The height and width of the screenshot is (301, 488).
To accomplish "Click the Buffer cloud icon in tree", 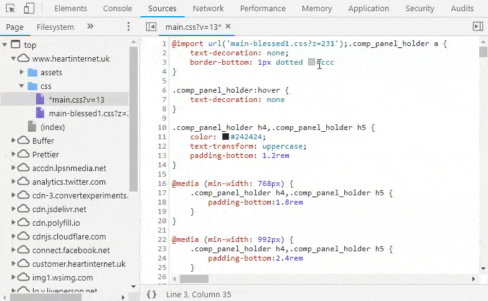I will pos(23,141).
